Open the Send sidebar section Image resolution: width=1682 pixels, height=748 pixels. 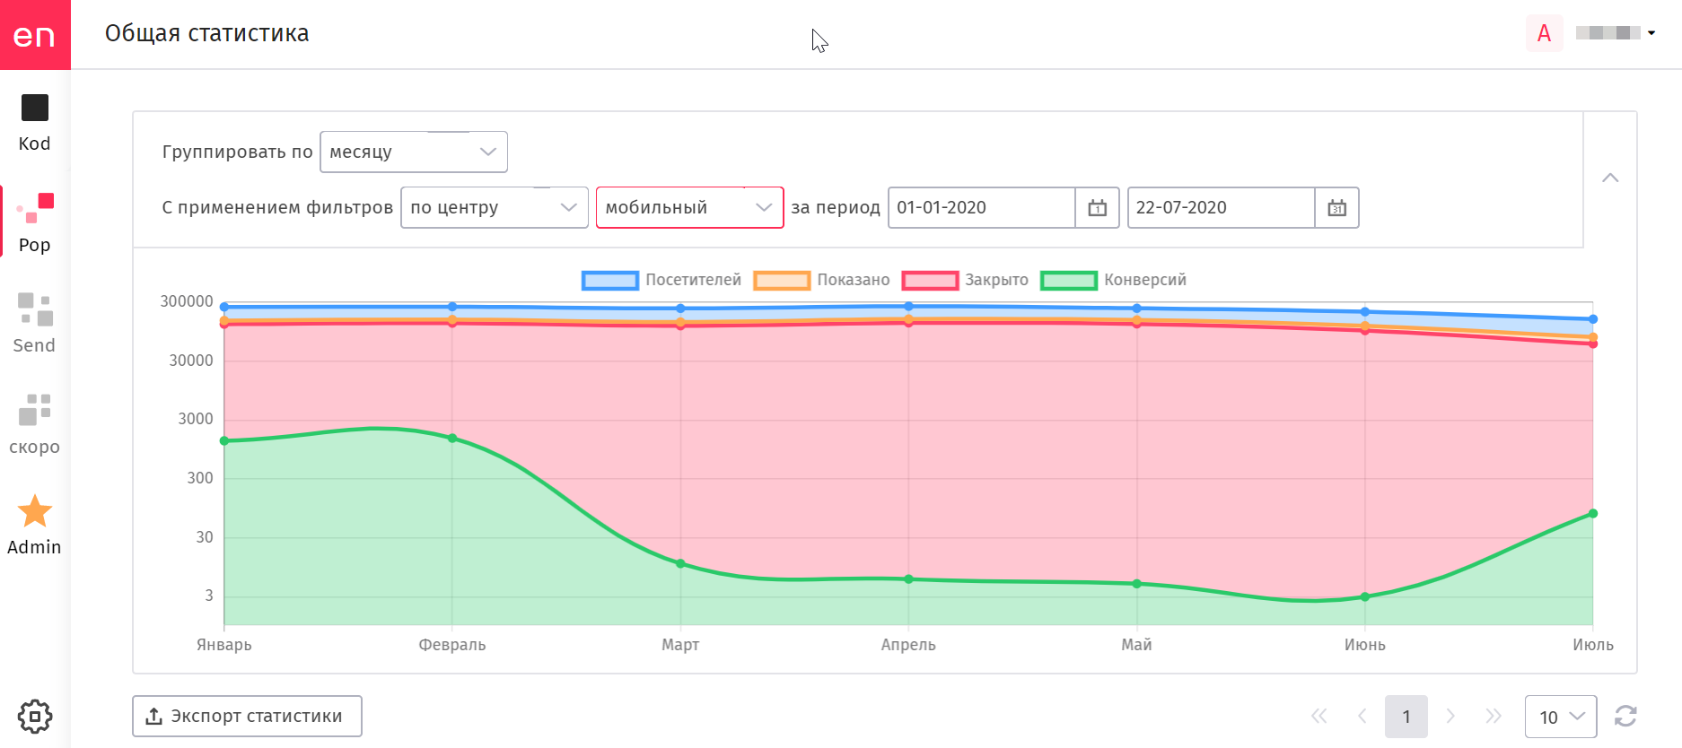click(x=35, y=324)
